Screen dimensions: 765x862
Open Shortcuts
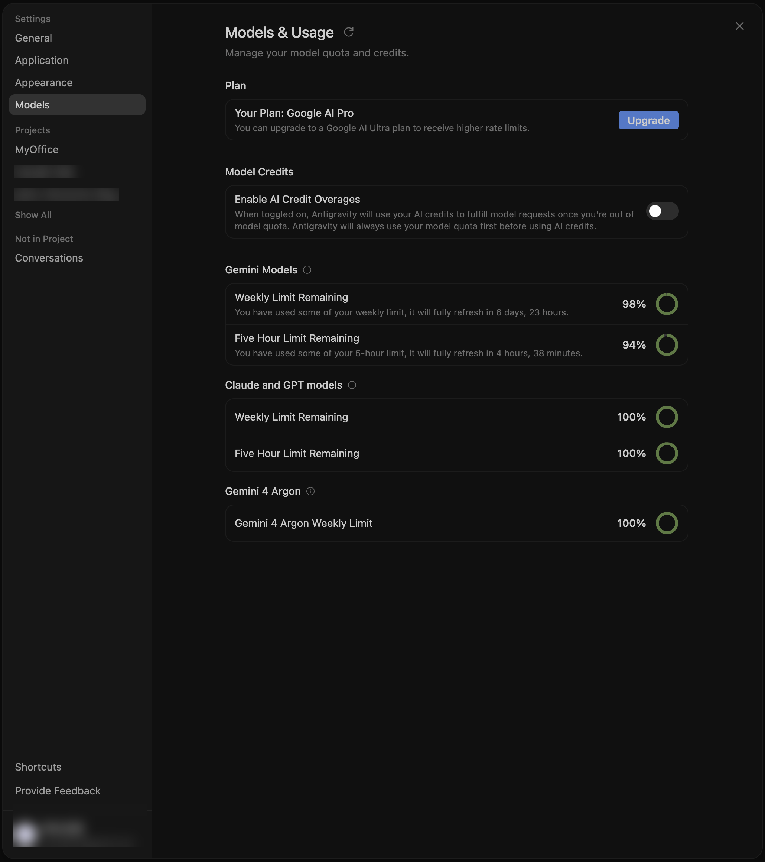pos(38,767)
